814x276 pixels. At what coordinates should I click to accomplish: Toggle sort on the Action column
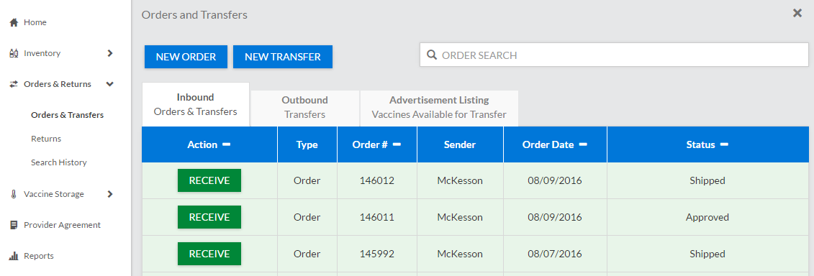click(226, 144)
